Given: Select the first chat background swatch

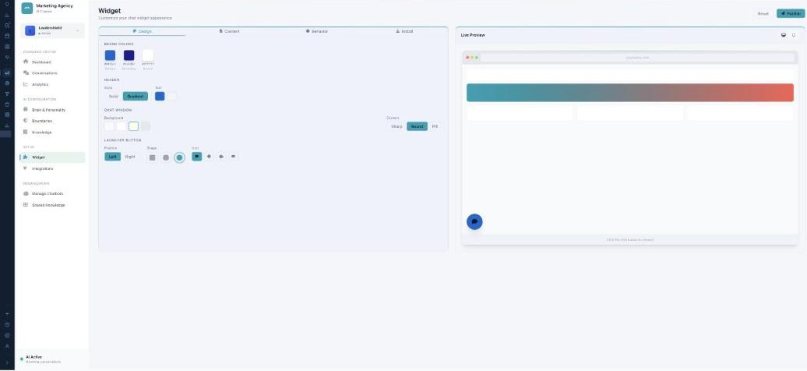Looking at the screenshot, I should (109, 126).
